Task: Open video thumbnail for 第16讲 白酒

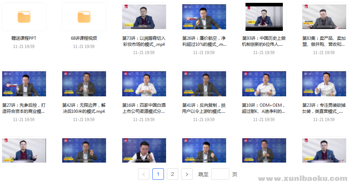Action: pyautogui.click(x=144, y=84)
